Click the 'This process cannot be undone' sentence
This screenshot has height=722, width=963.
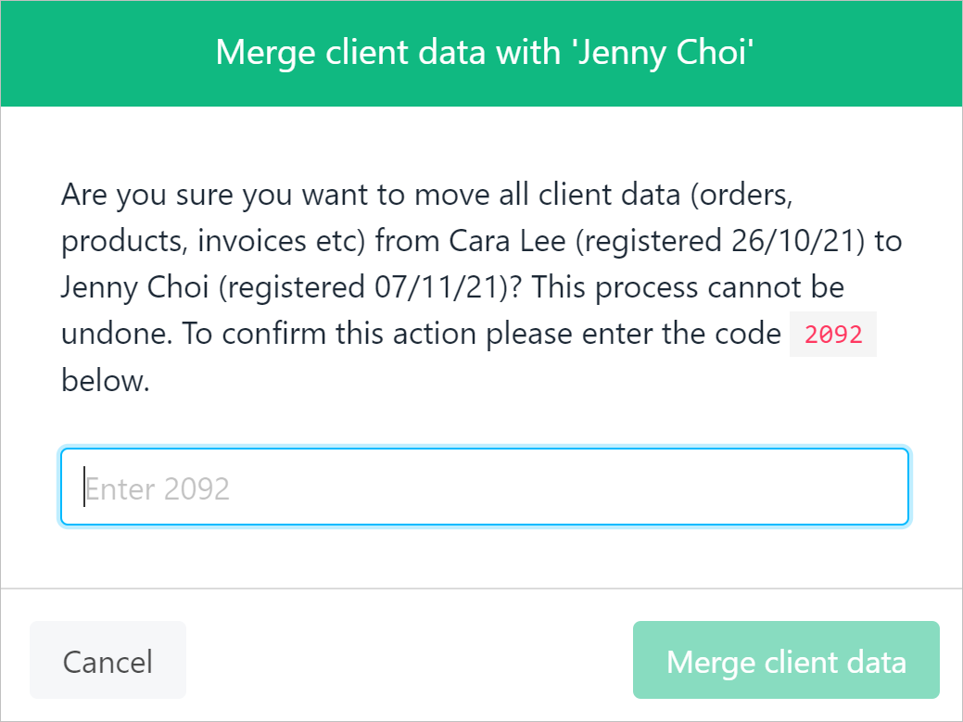[x=453, y=310]
